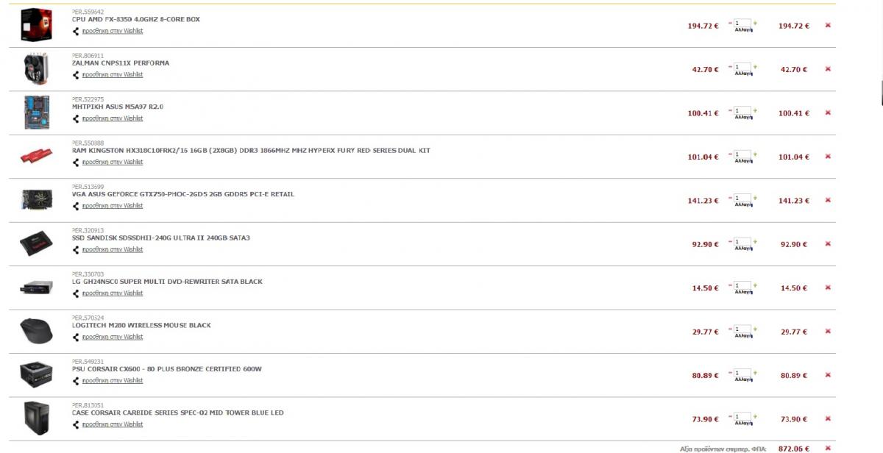The width and height of the screenshot is (883, 453).
Task: Decrease quantity of CPU AMD FX-8350
Action: coord(730,23)
